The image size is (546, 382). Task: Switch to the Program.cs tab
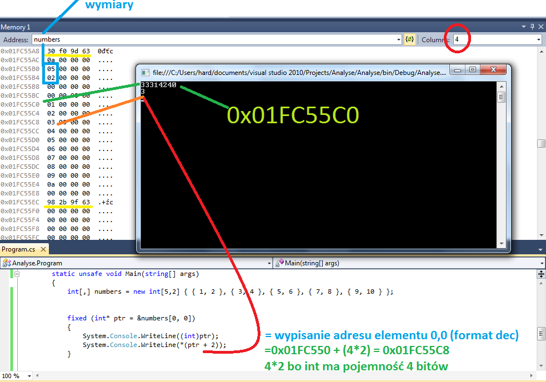(18, 249)
